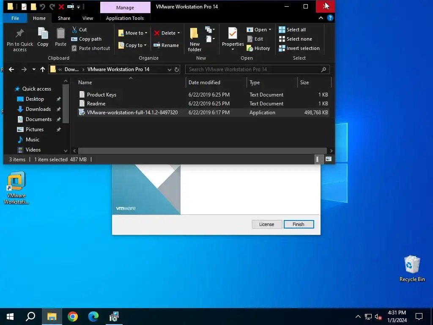Go up one folder level

(x=43, y=69)
